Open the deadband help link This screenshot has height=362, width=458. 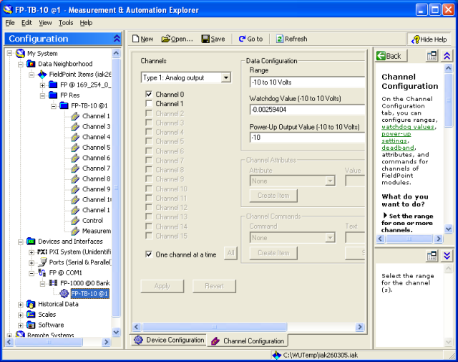[x=398, y=148]
